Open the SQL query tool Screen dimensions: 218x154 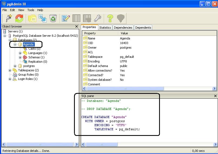[66, 18]
